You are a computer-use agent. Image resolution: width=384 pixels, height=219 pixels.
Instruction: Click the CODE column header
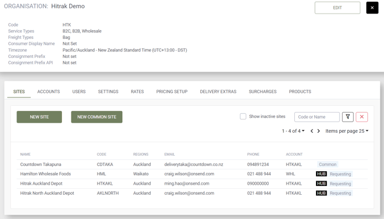coord(102,155)
